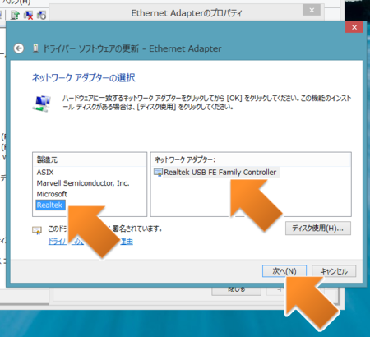
Task: Close the driver update wizard window
Action: click(x=354, y=27)
